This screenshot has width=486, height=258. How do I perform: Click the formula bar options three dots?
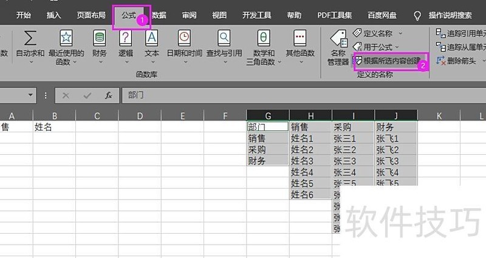46,95
